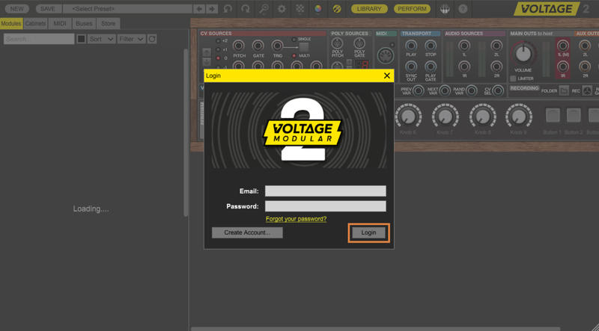This screenshot has height=331, width=599.
Task: Click the Undo arrow in the toolbar
Action: point(228,9)
